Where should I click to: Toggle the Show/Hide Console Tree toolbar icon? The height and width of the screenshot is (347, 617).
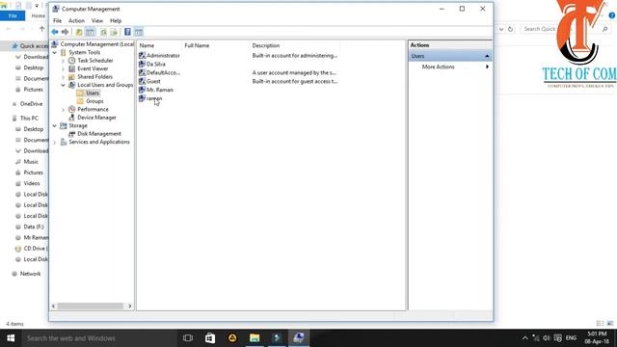90,32
